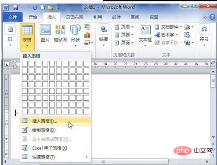The height and width of the screenshot is (165, 217).
Task: Click the Redo icon in quick access toolbar
Action: [35, 7]
